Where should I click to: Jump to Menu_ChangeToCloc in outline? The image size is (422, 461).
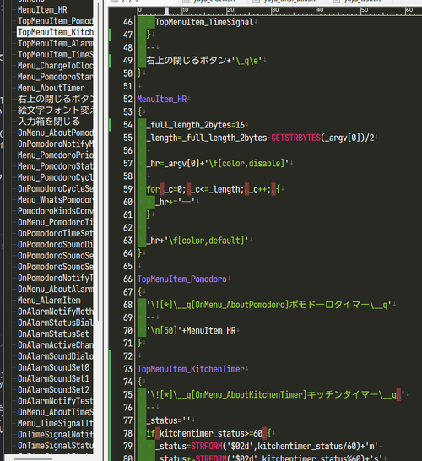point(55,66)
